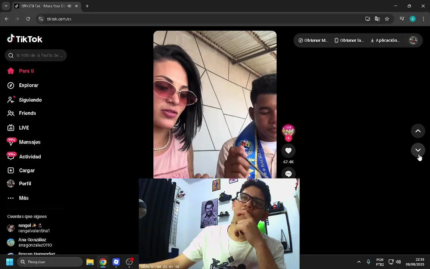Open the Windows Start menu
This screenshot has height=269, width=430.
(x=10, y=262)
